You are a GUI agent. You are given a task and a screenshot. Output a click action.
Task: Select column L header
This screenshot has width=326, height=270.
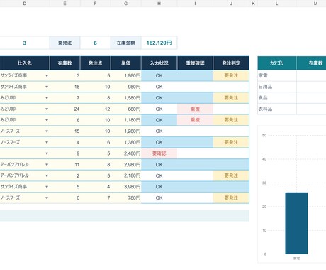tap(276, 4)
